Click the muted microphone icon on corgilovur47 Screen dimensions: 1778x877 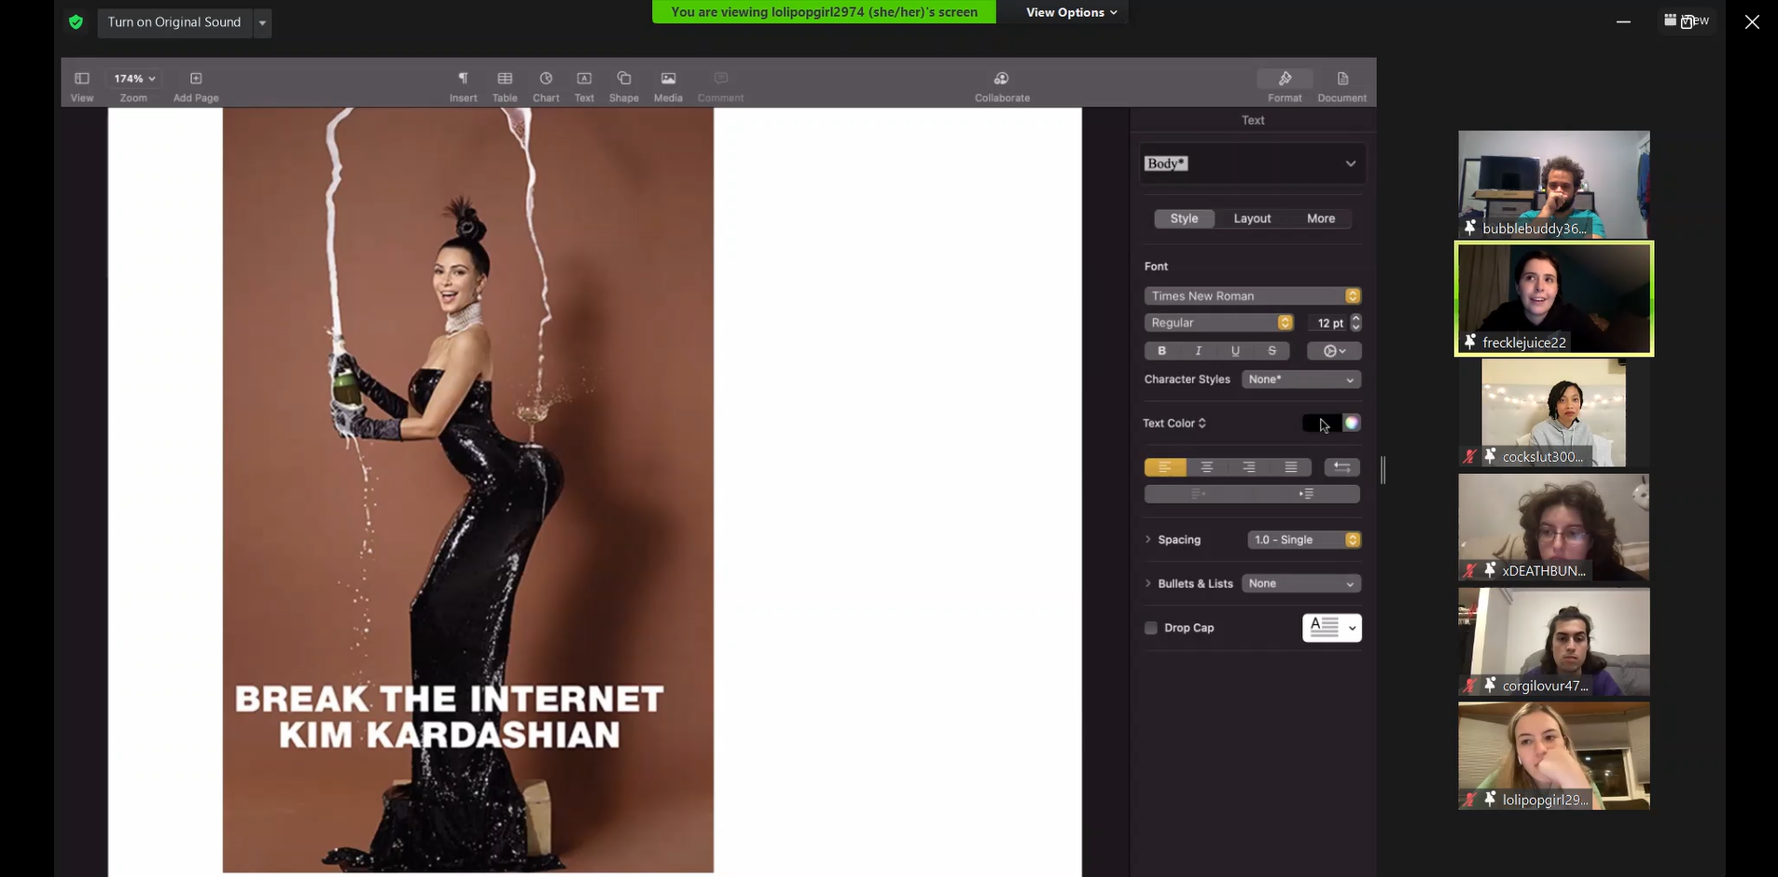pyautogui.click(x=1470, y=686)
